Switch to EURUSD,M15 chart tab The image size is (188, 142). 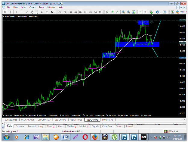11,120
